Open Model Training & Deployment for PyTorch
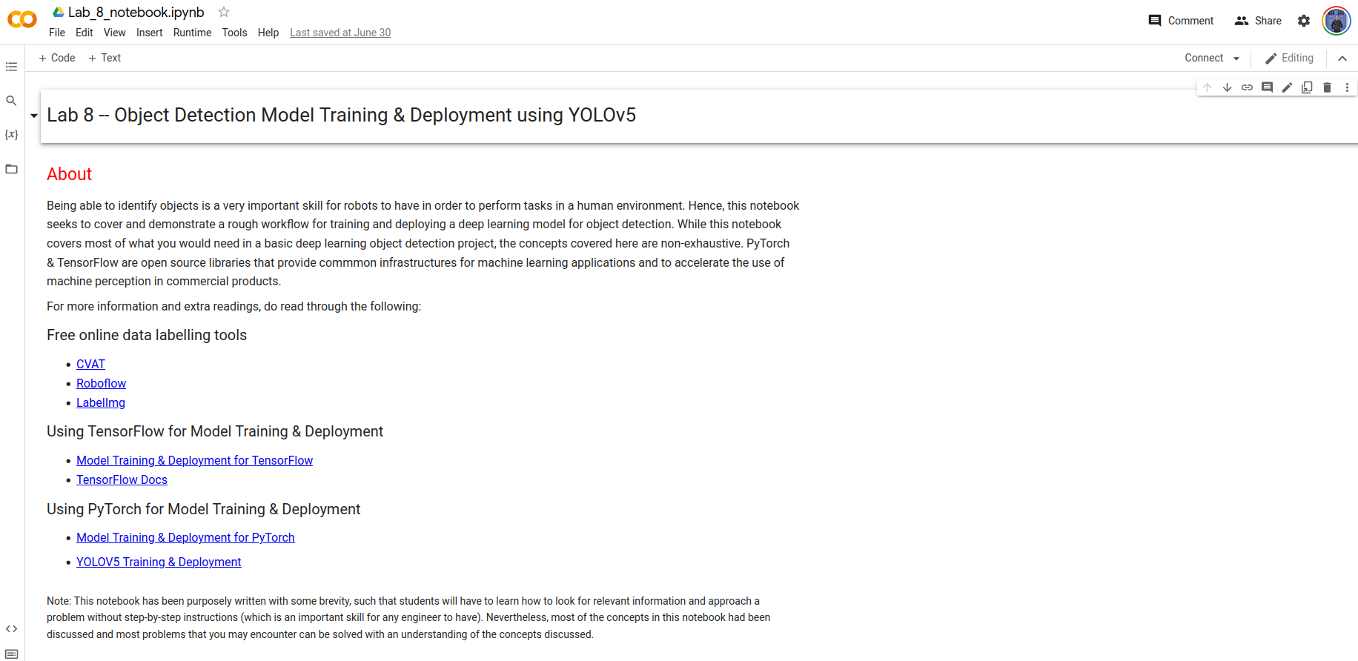 pyautogui.click(x=185, y=537)
